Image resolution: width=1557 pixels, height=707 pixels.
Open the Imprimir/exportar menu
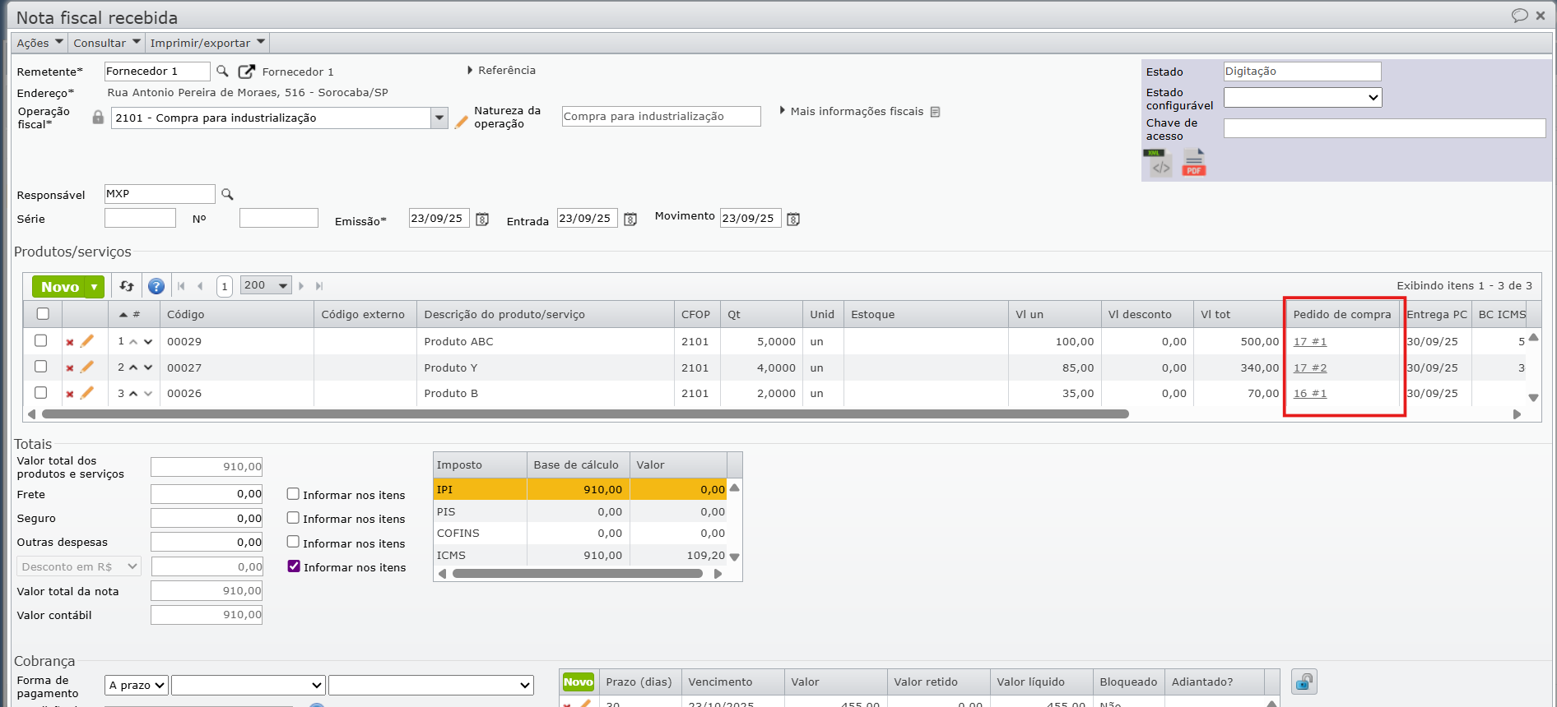click(x=207, y=43)
